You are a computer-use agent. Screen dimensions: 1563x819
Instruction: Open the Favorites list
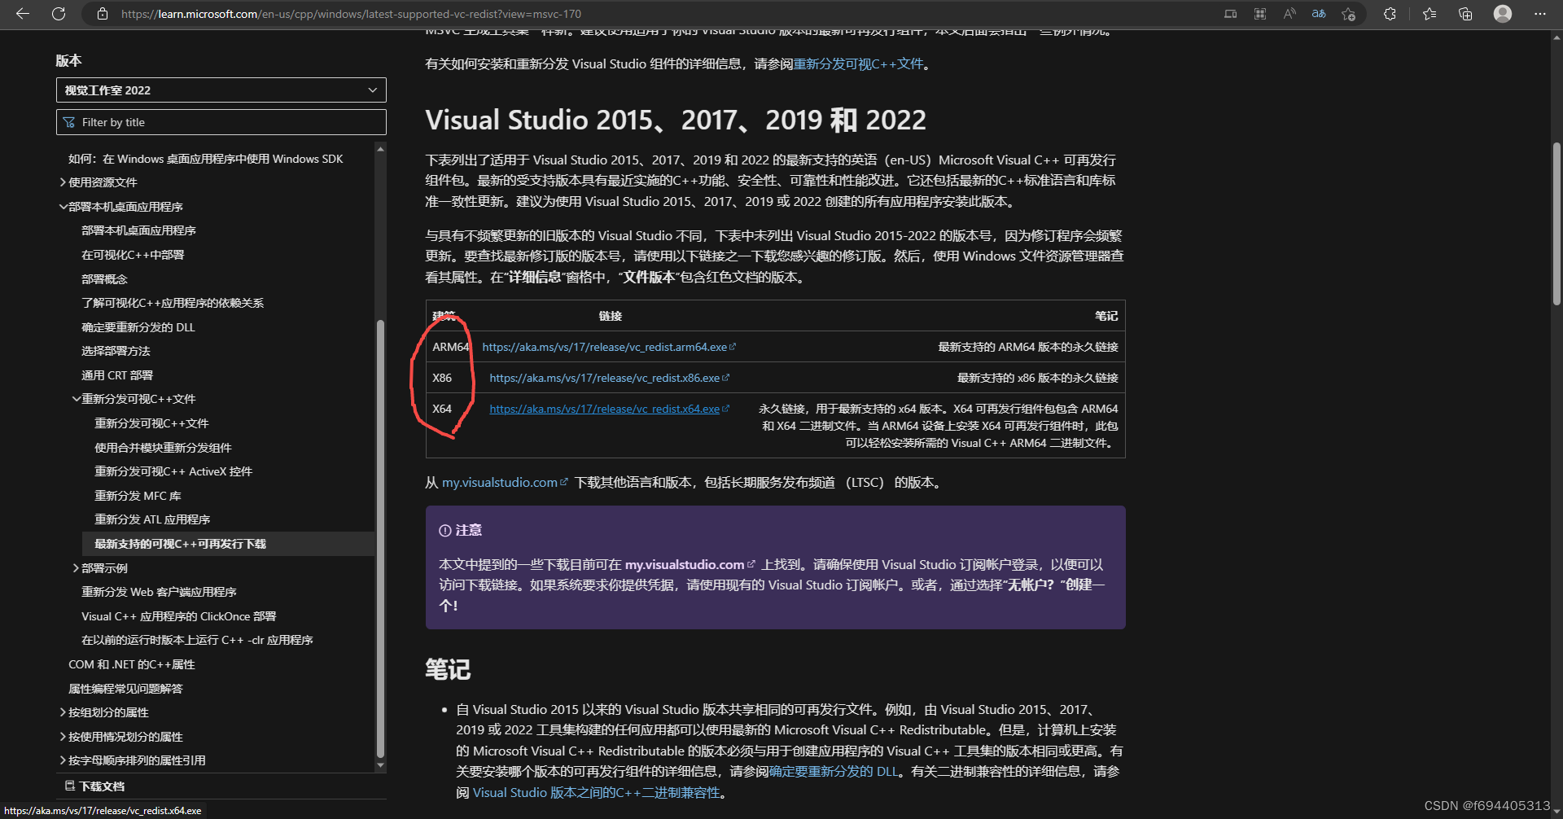tap(1429, 14)
